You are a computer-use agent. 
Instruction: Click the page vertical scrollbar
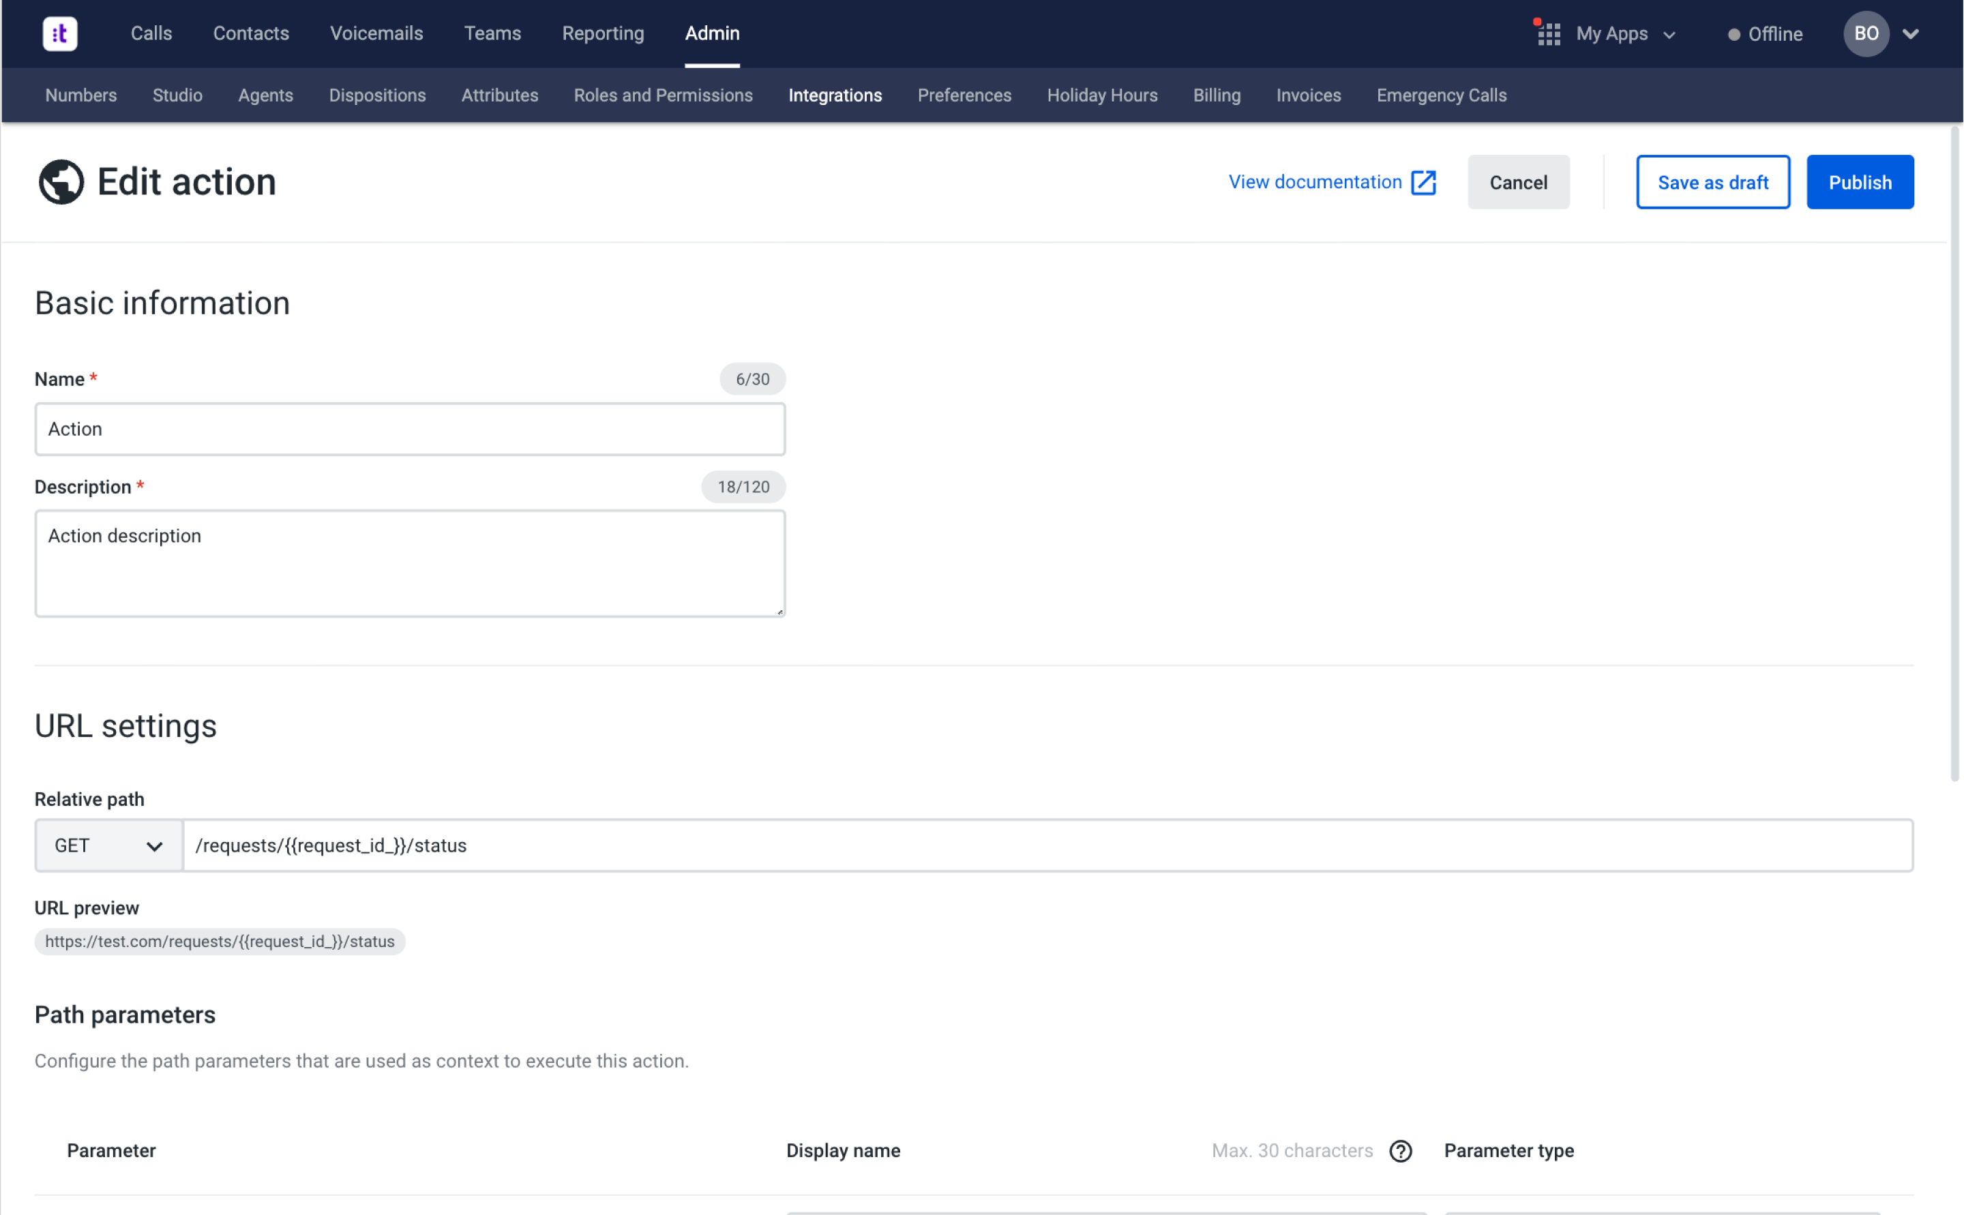pyautogui.click(x=1954, y=450)
